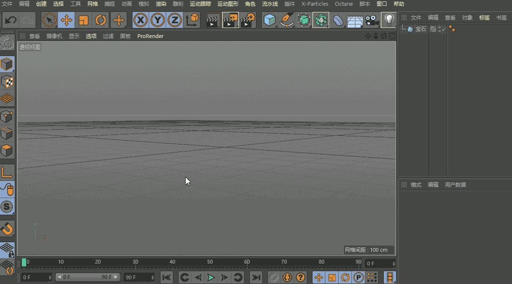Click the light bulb icon on the top toolbar

[389, 20]
